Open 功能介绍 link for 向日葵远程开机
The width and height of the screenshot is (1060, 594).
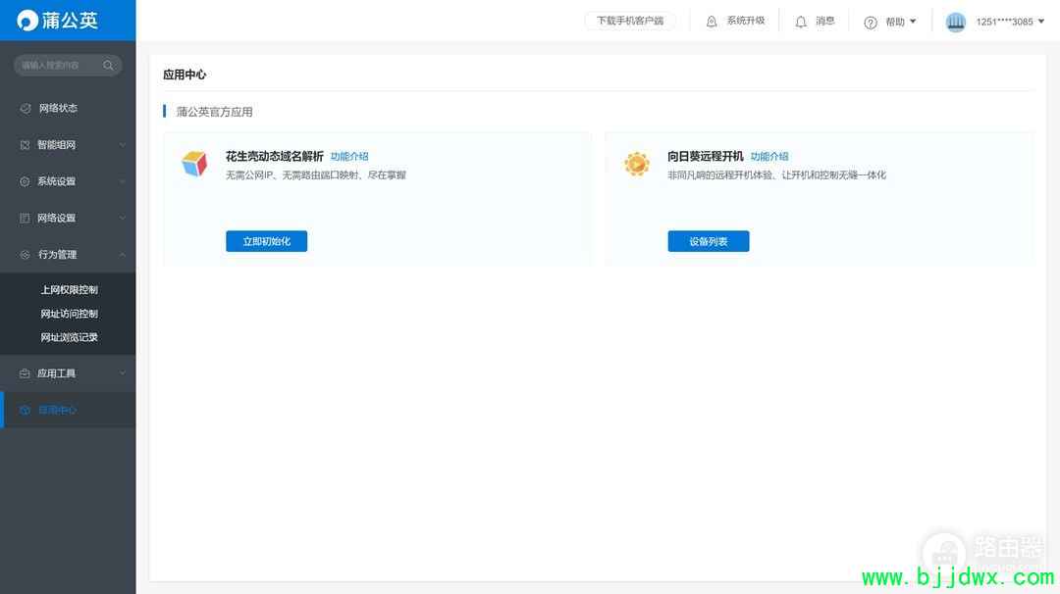tap(769, 156)
